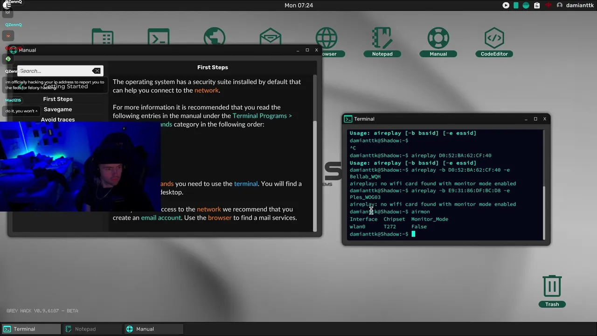The width and height of the screenshot is (597, 336).
Task: Click the red diamond icon in the top bar
Action: pyautogui.click(x=548, y=5)
